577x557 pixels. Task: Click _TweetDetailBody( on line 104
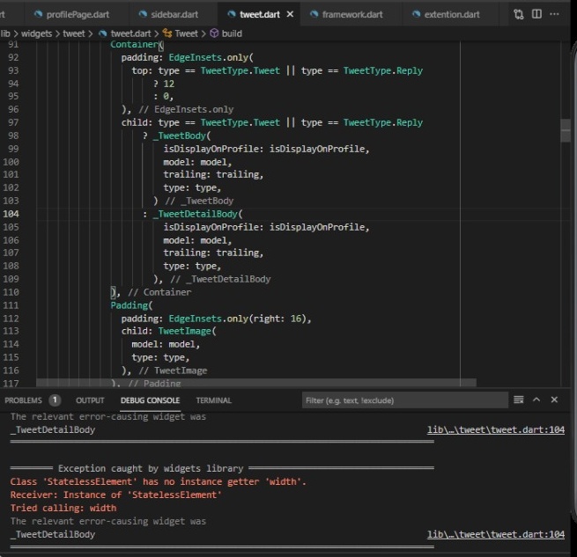click(197, 214)
